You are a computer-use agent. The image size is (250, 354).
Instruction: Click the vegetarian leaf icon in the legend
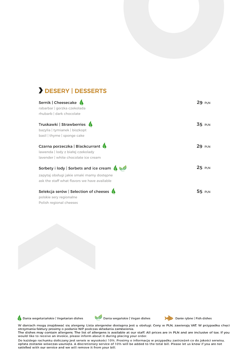point(19,318)
